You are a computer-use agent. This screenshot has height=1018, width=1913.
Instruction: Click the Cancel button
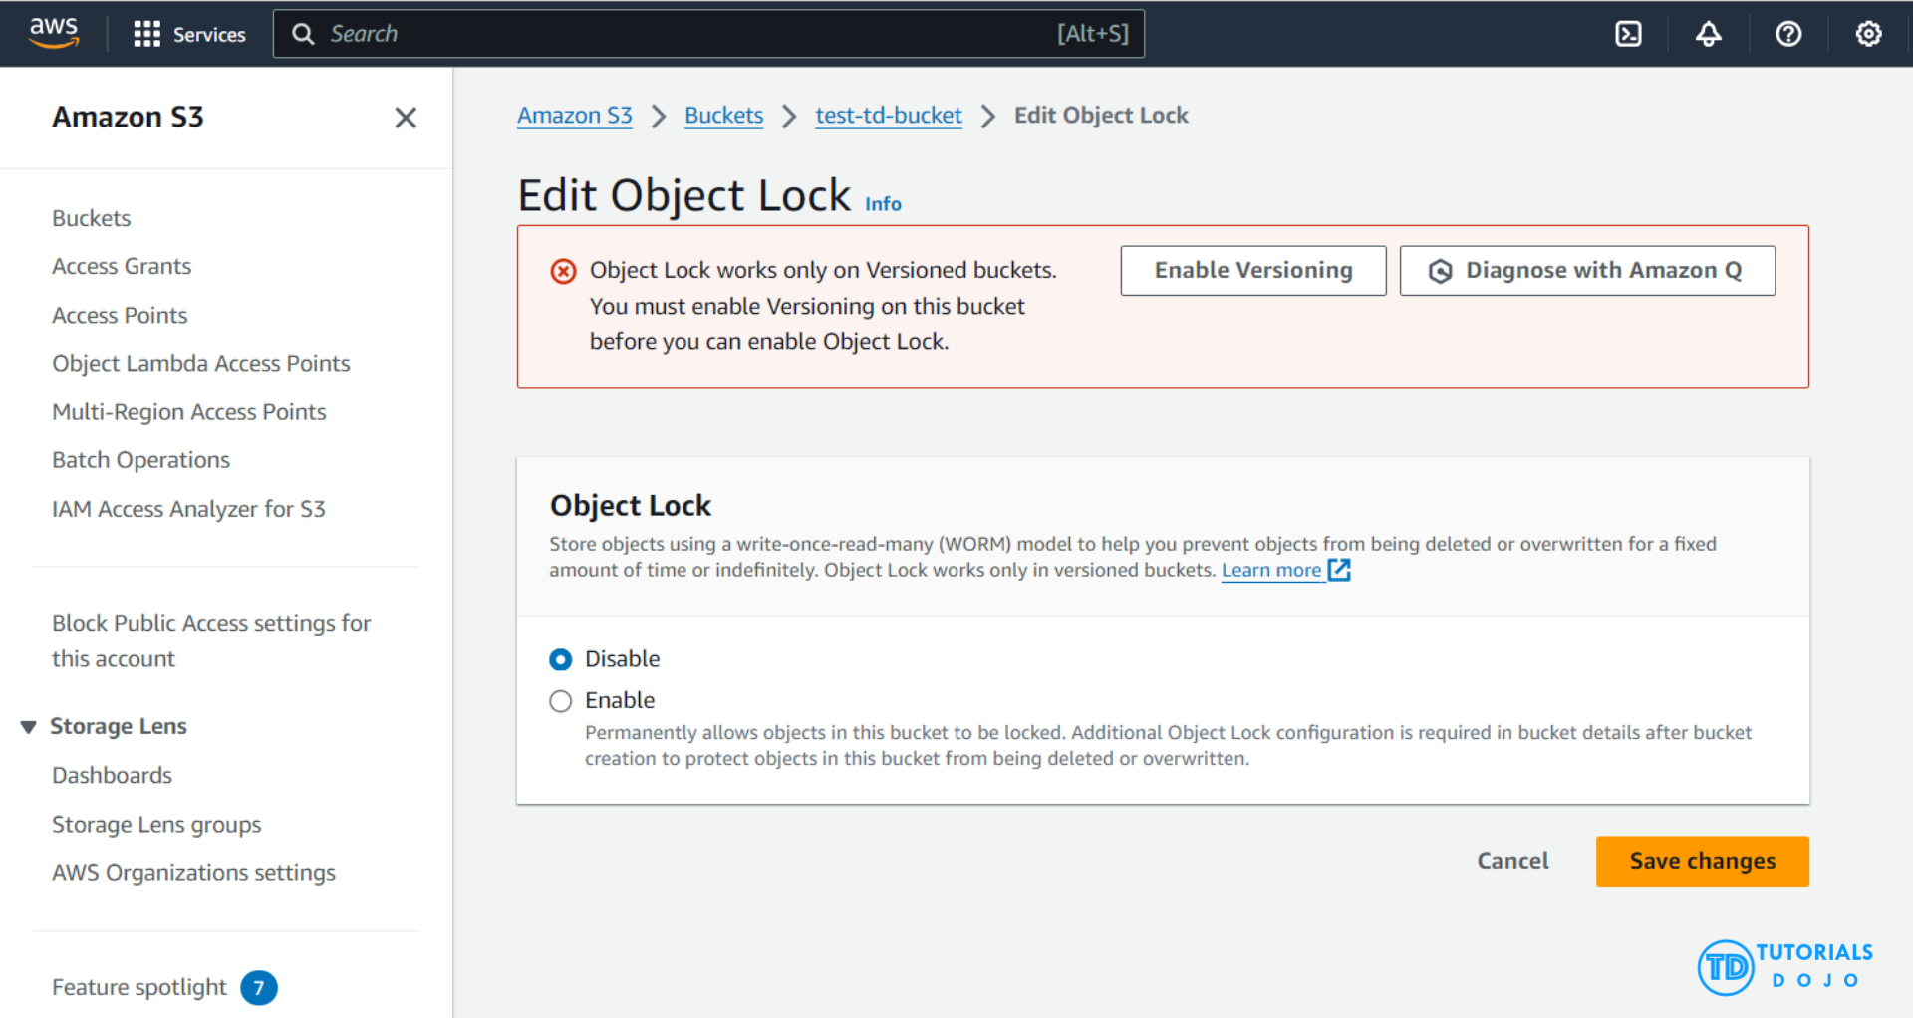click(x=1512, y=862)
